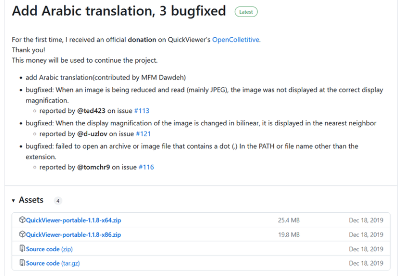Visit @d-uzlov user profile

92,134
